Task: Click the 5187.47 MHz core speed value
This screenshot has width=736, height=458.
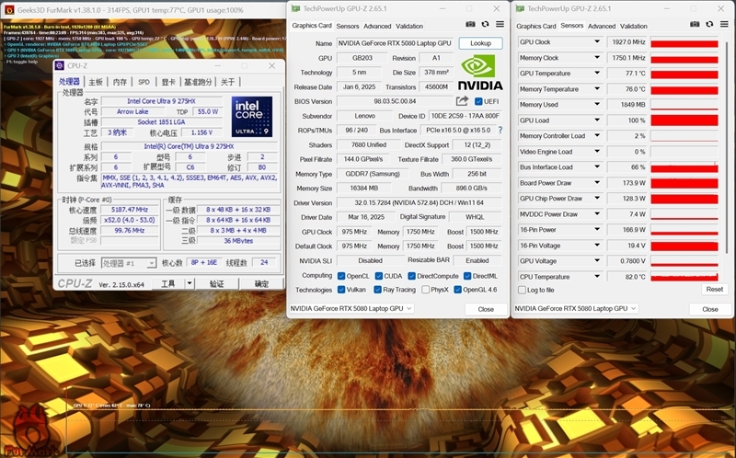Action: 130,210
